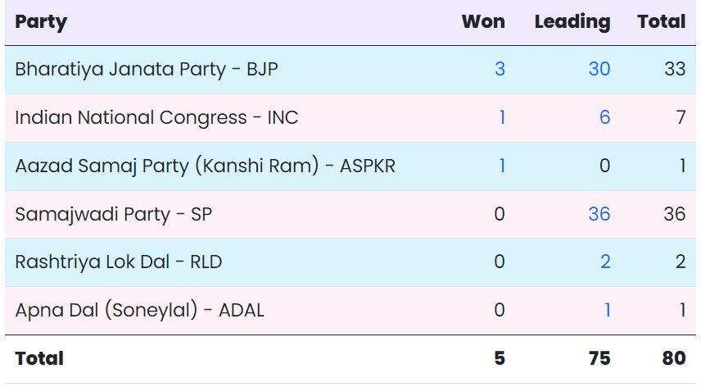The height and width of the screenshot is (387, 701).
Task: Open BJP's Leading count of 30
Action: click(599, 70)
